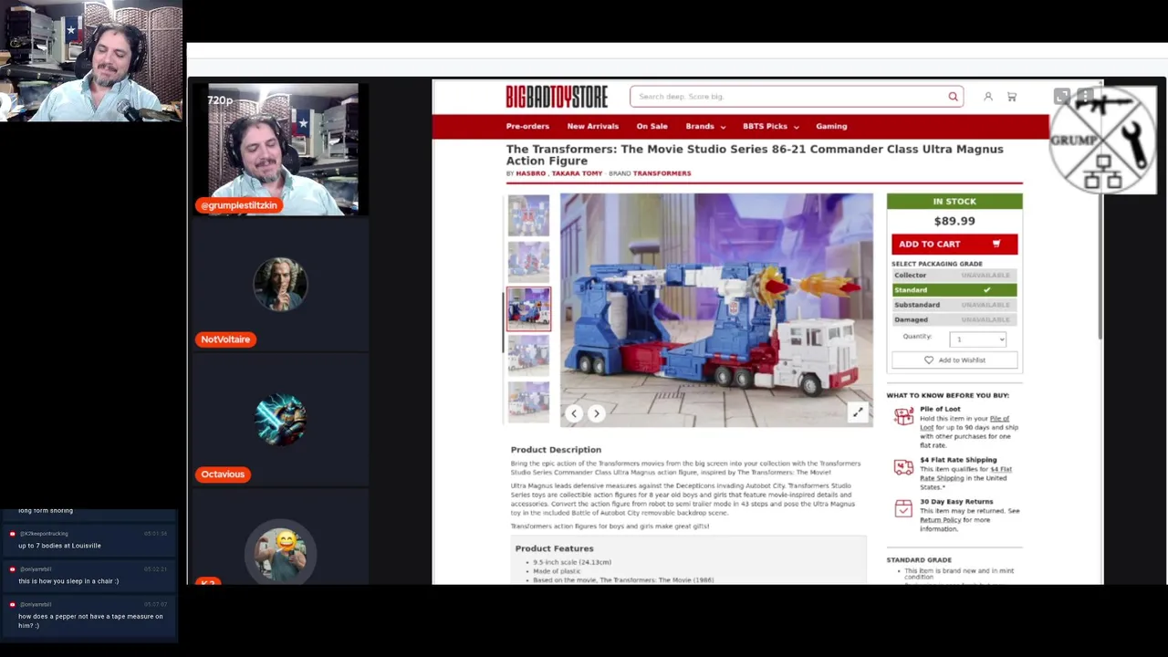Click the search magnifier icon
Viewport: 1168px width, 657px height.
click(953, 97)
